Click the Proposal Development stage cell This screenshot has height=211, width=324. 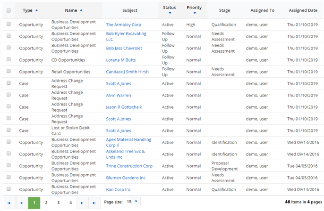pos(224,166)
